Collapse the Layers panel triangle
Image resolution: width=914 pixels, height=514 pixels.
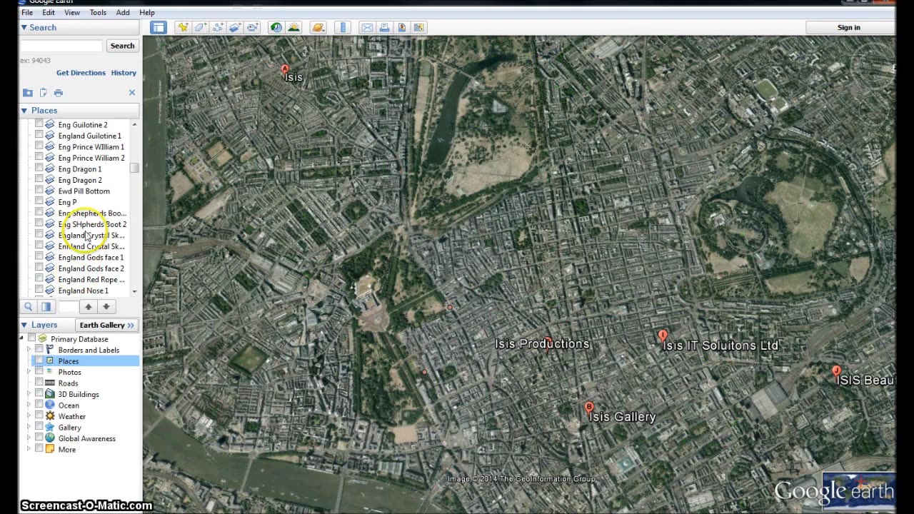[24, 325]
